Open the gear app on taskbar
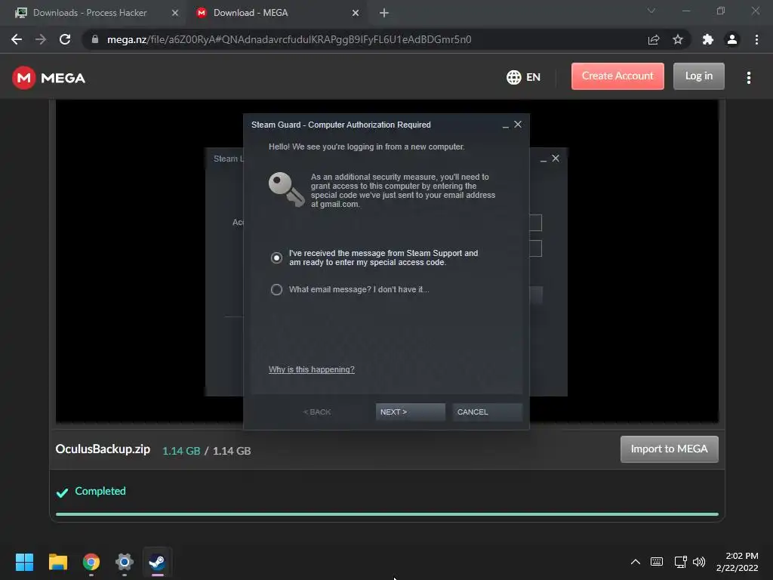Viewport: 773px width, 580px height. pos(125,562)
